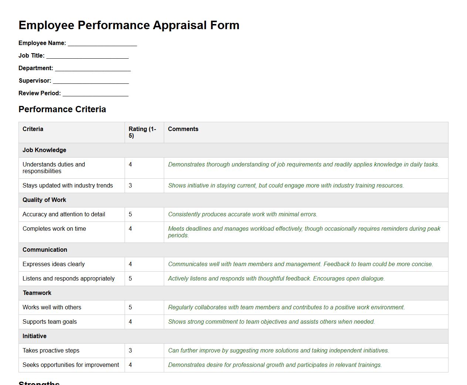This screenshot has height=385, width=467.
Task: Click the Communication section header row
Action: [x=45, y=250]
